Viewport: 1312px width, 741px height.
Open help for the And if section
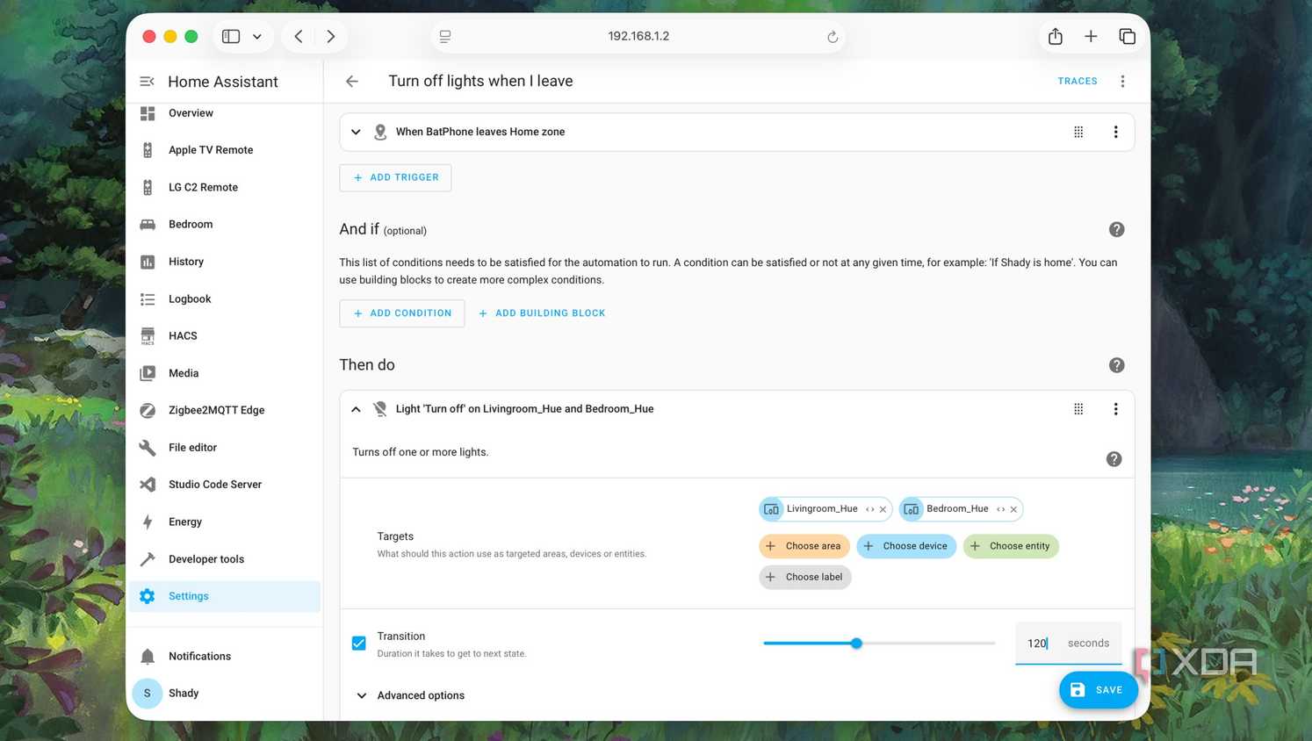1116,229
